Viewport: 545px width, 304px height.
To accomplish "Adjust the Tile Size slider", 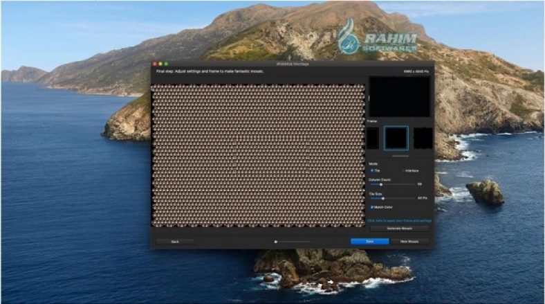I will [x=383, y=198].
